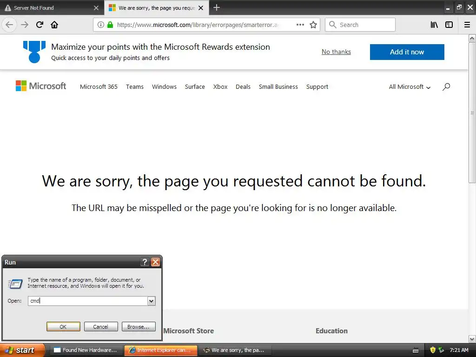Click the Education footer heading
The height and width of the screenshot is (357, 476).
[x=331, y=331]
